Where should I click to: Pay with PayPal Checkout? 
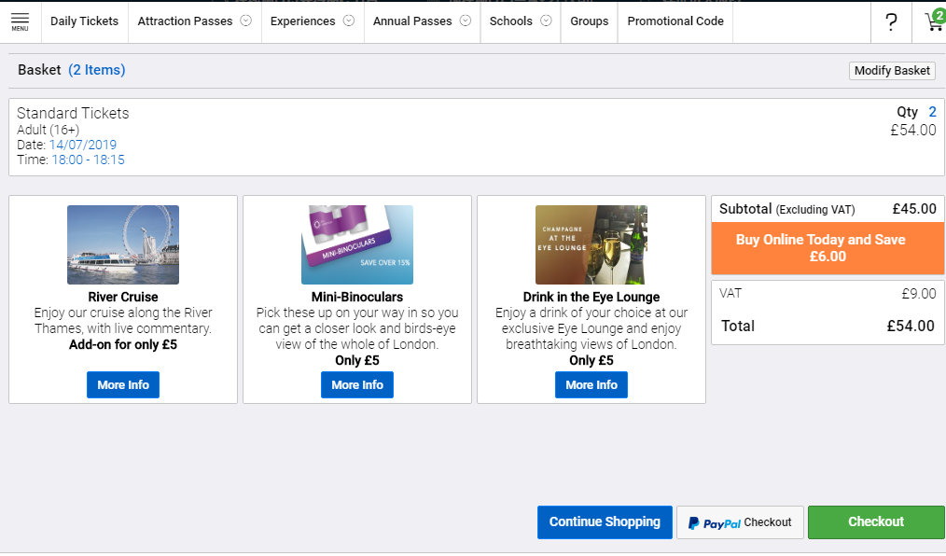pos(740,522)
